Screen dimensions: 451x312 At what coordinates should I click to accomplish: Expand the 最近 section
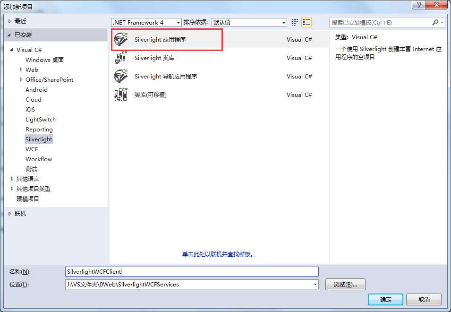coord(10,21)
